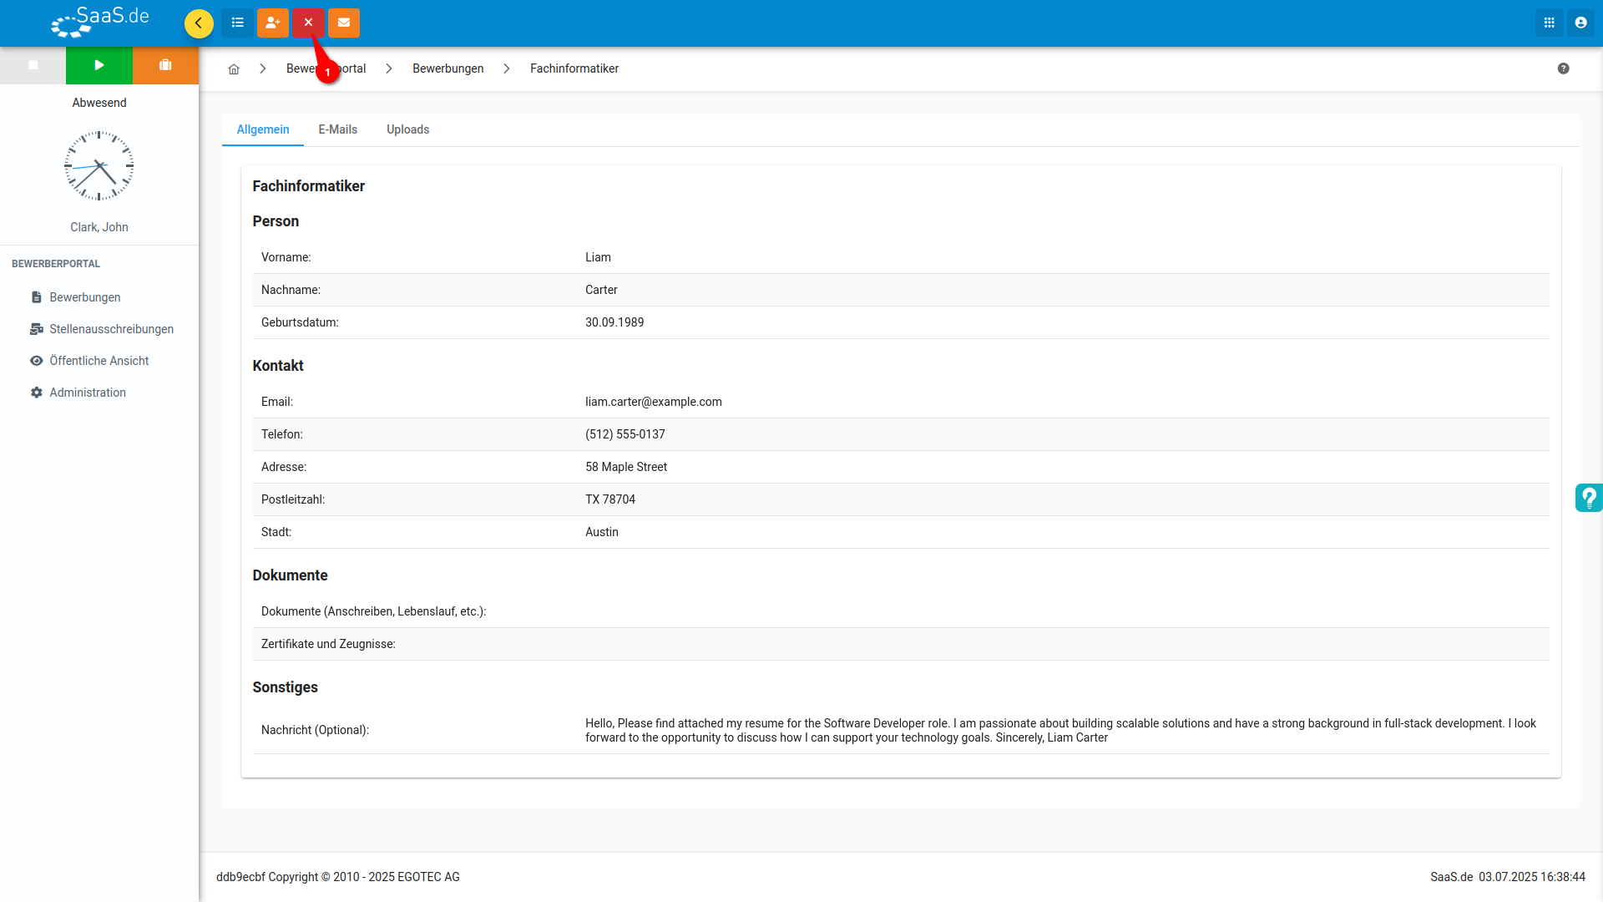Click the email liam.carter@example.com
Screen dimensions: 1603x902
654,402
